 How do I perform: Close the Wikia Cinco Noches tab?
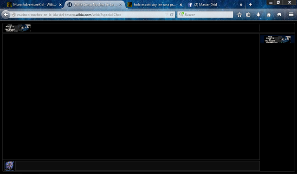pyautogui.click(x=121, y=5)
